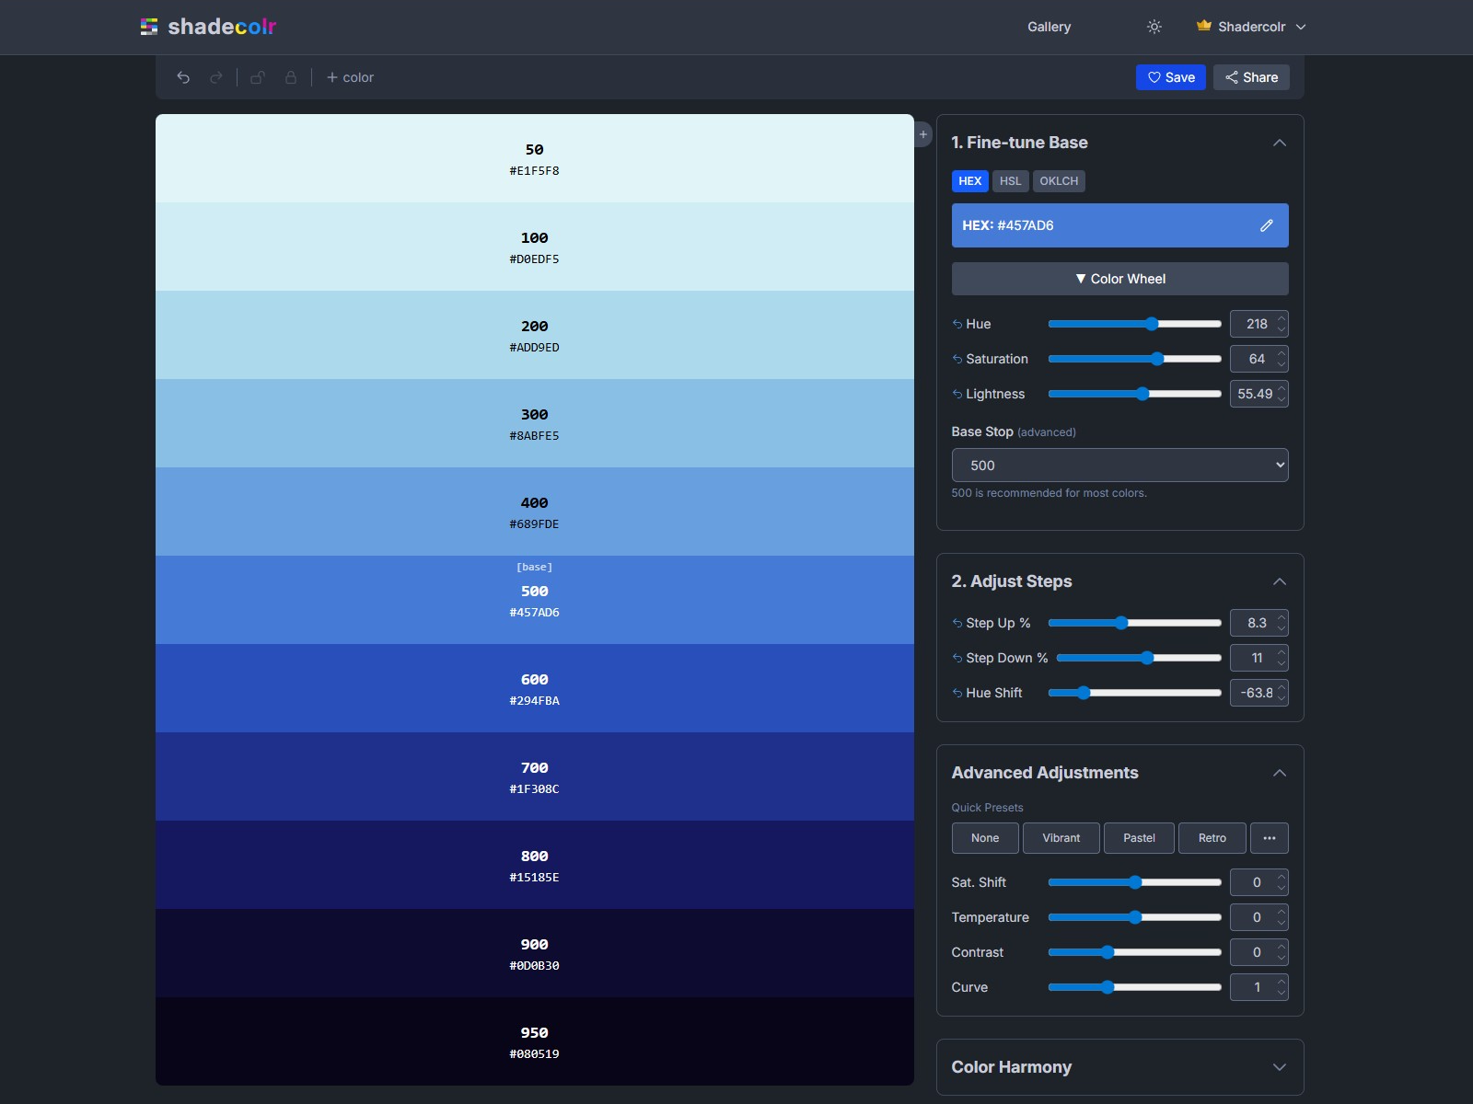Save the current palette
The image size is (1473, 1104).
(1171, 77)
